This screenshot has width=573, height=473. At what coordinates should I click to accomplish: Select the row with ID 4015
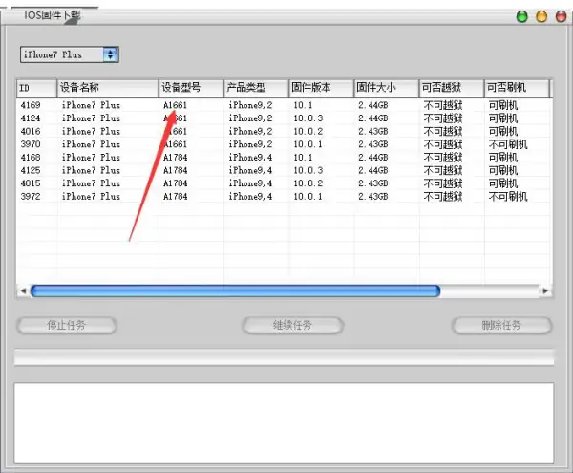point(284,183)
